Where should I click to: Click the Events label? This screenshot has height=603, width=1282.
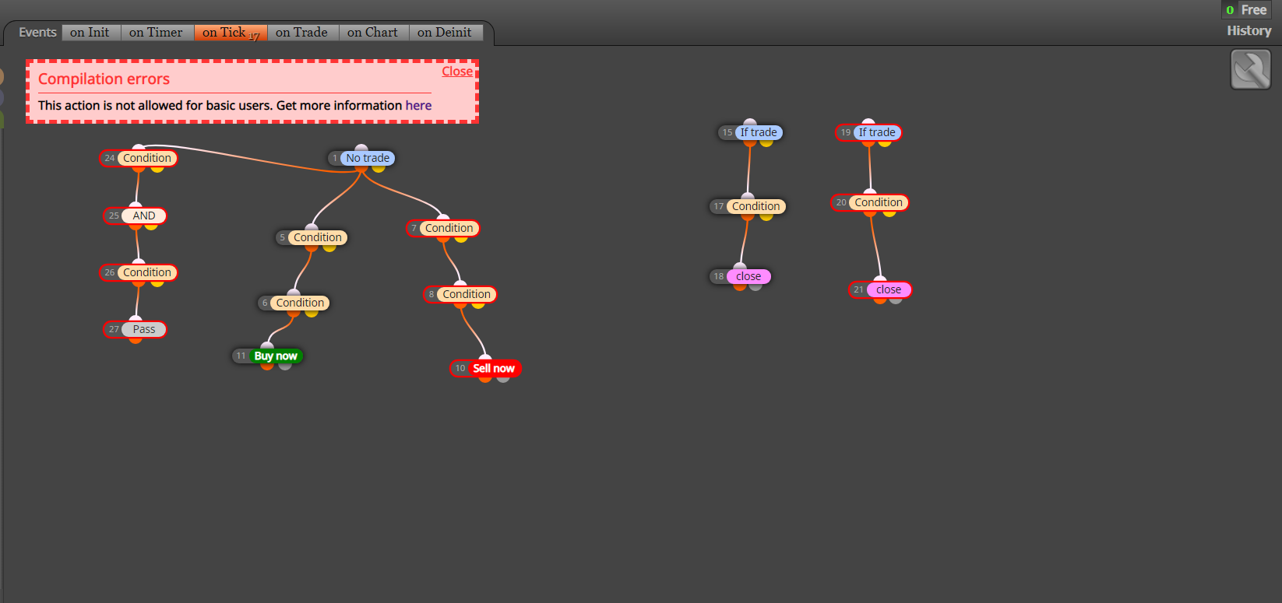tap(37, 32)
